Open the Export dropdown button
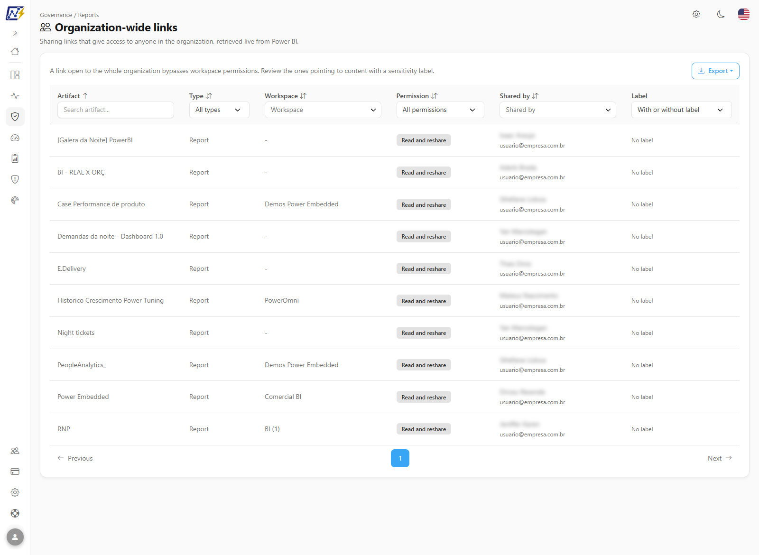The height and width of the screenshot is (555, 759). [x=715, y=71]
